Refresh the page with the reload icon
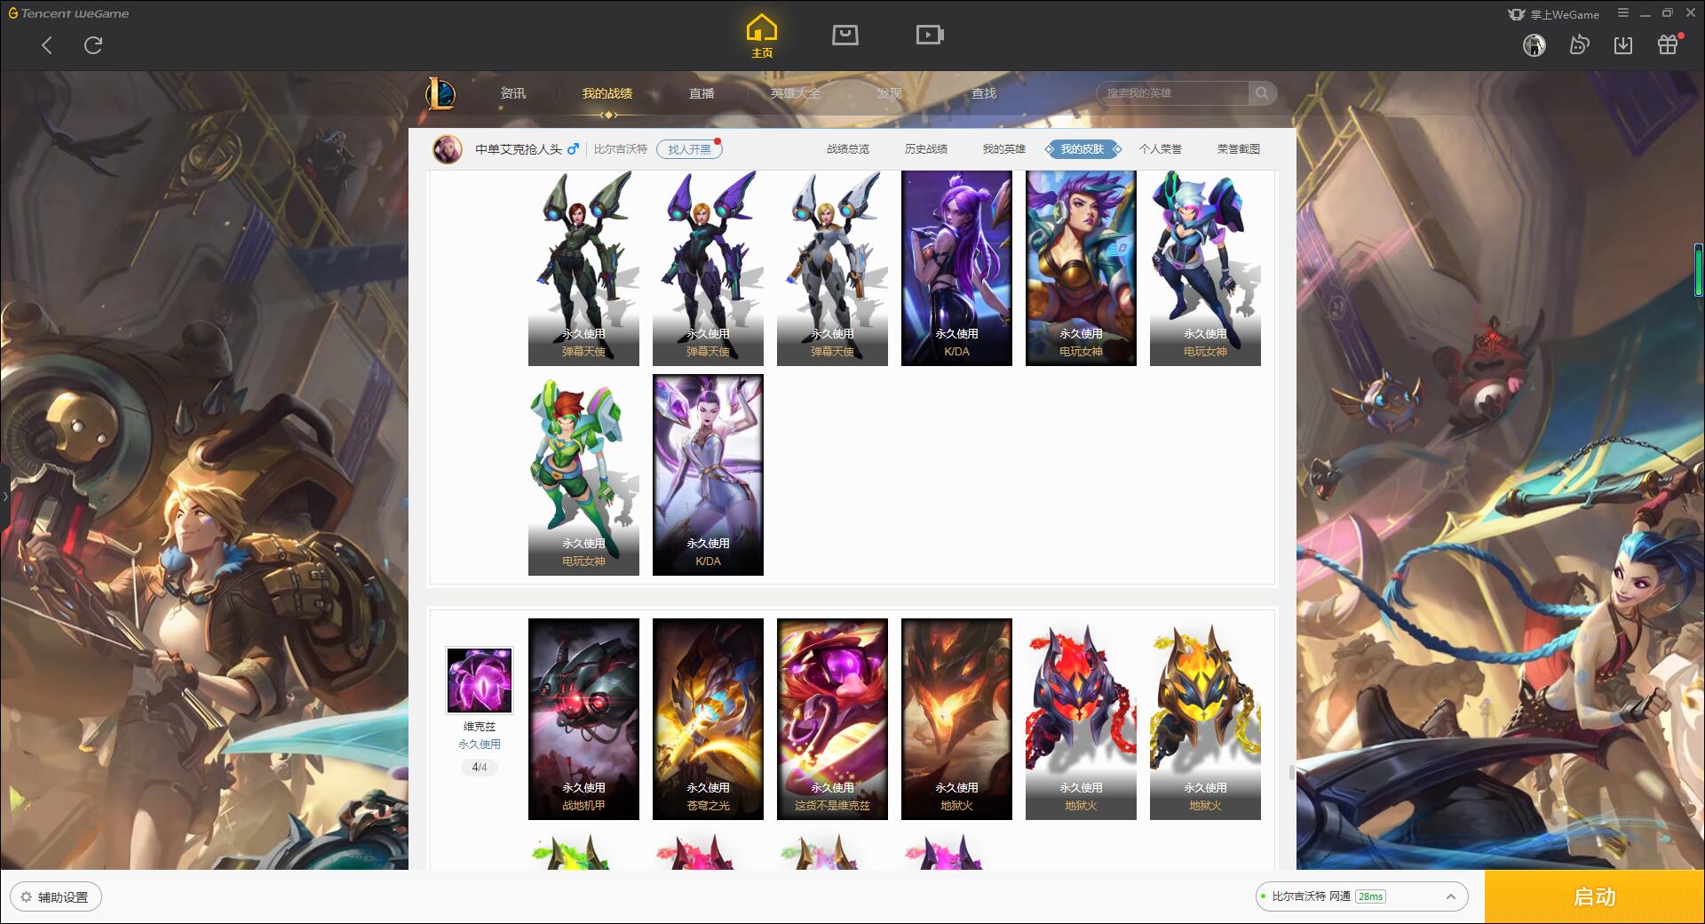The width and height of the screenshot is (1705, 924). pyautogui.click(x=93, y=45)
